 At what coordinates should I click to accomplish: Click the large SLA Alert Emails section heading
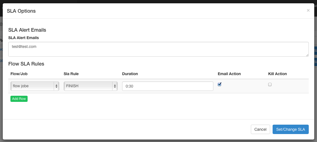27,30
